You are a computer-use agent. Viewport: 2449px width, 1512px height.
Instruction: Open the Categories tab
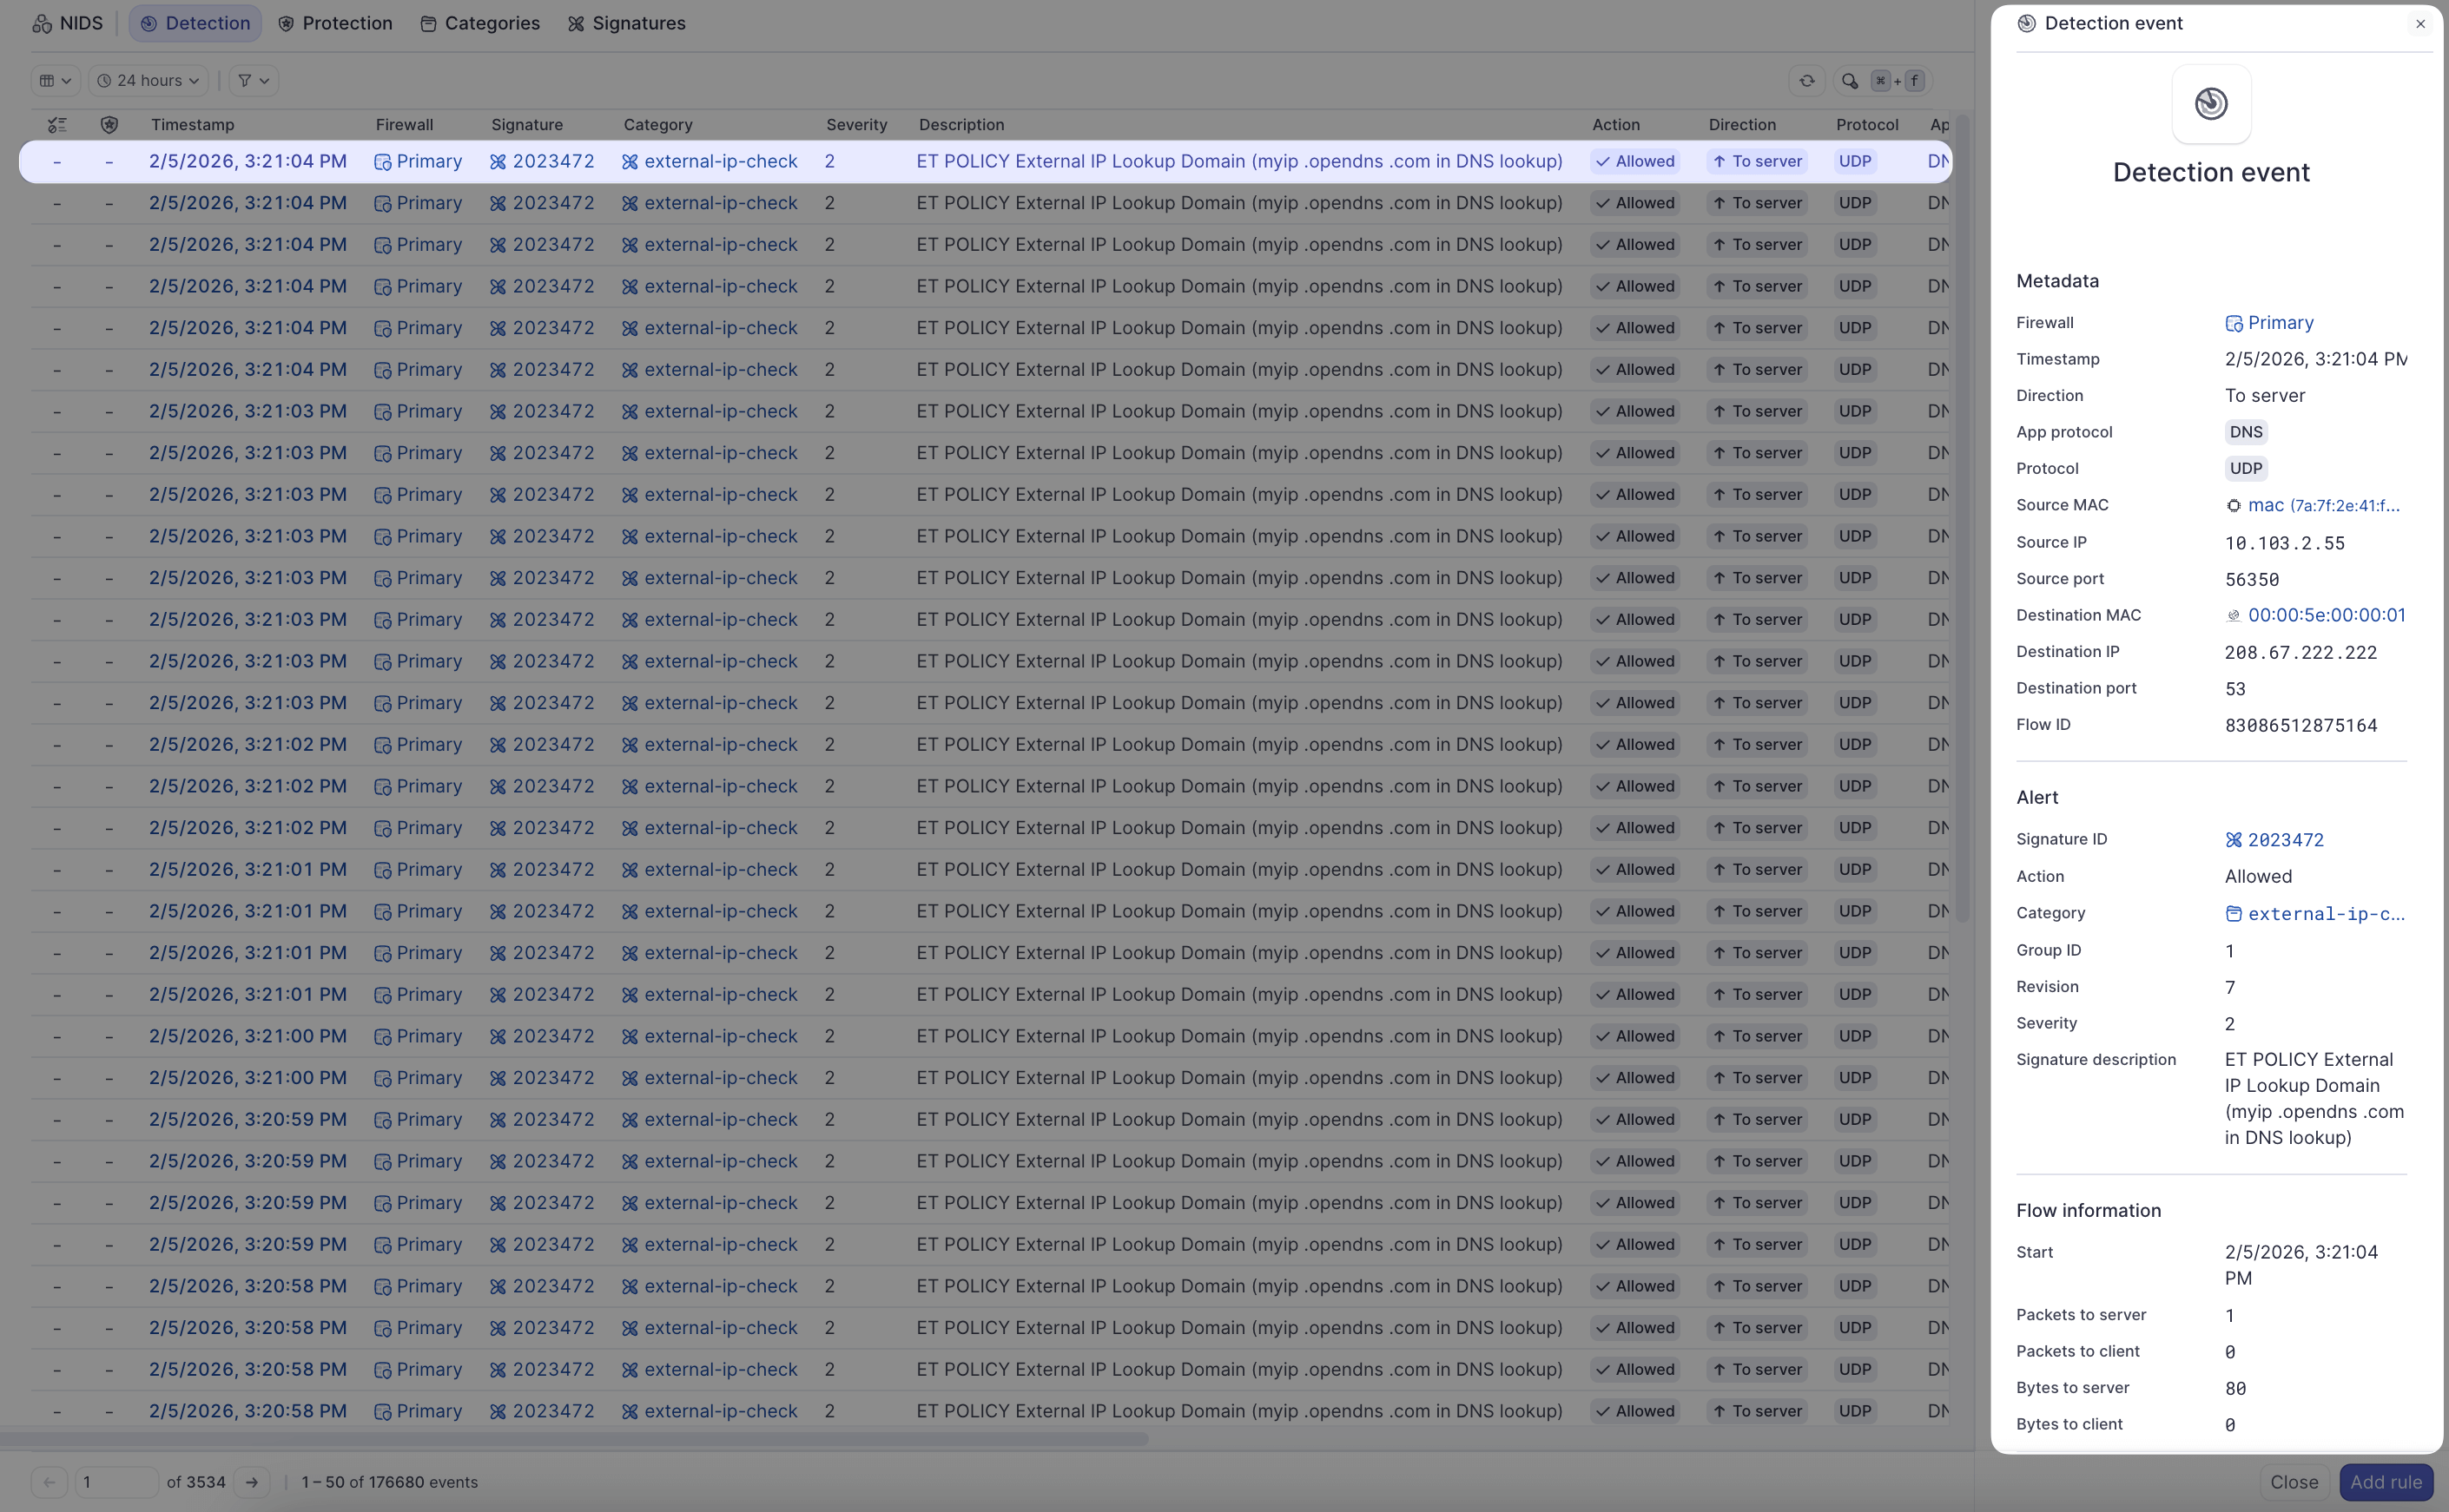tap(480, 24)
